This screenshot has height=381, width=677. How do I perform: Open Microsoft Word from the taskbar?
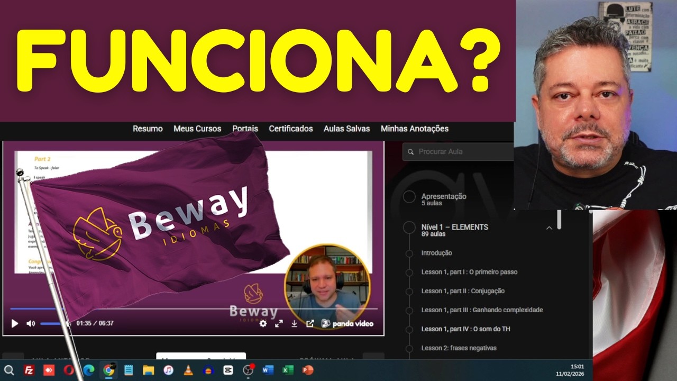click(x=268, y=370)
